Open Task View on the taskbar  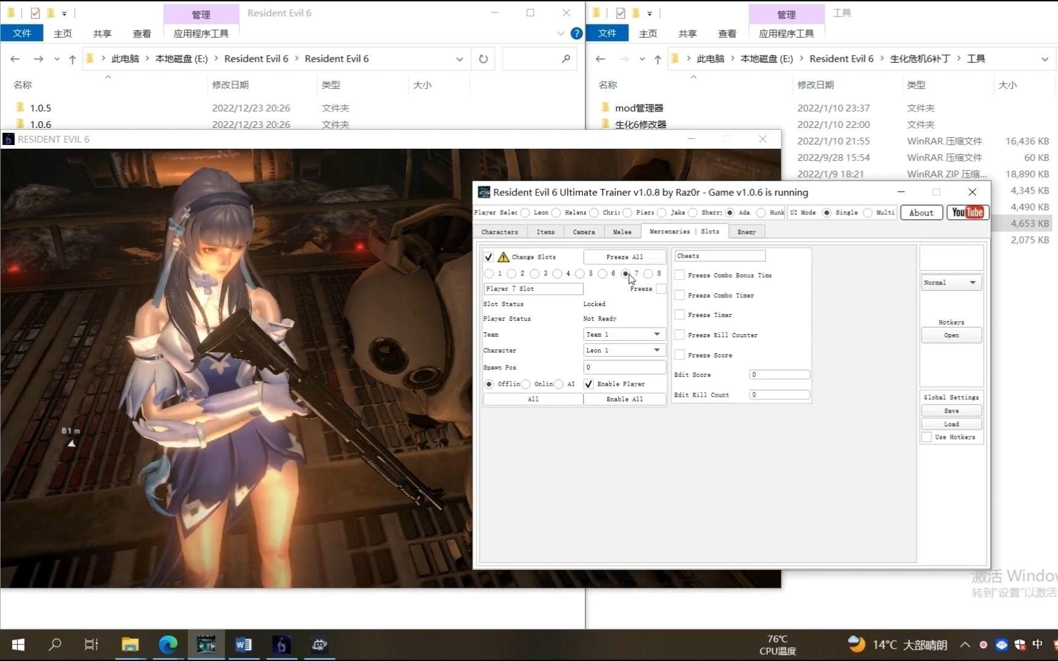91,644
